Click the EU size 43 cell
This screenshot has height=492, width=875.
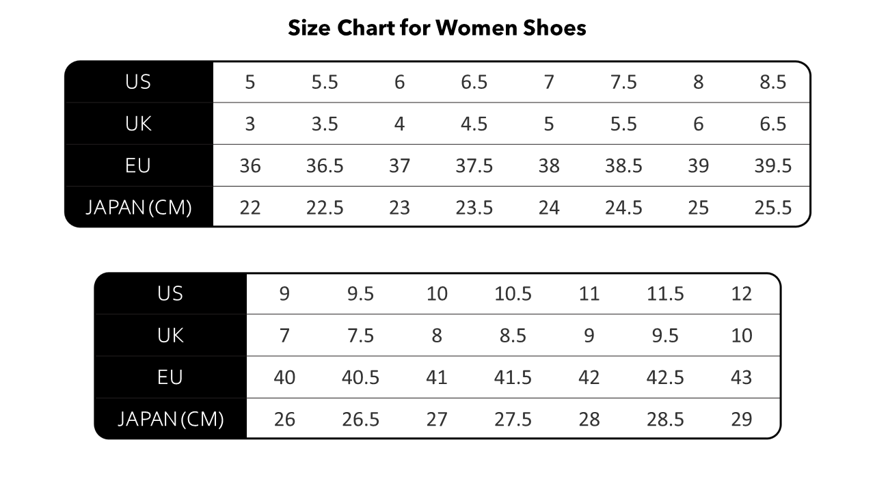point(741,377)
